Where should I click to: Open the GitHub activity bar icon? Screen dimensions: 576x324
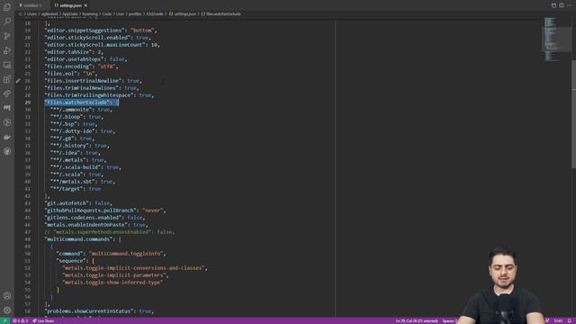[x=7, y=151]
